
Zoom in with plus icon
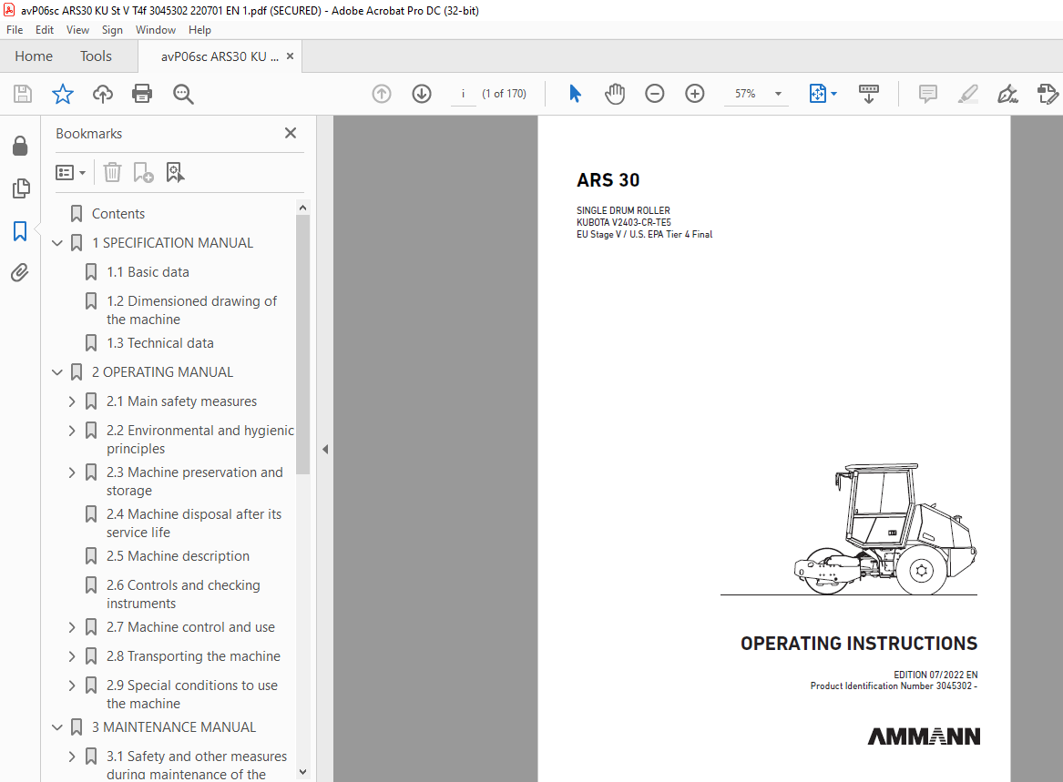695,94
